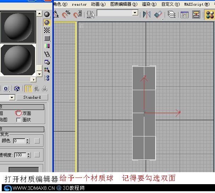Open the material editor Options icon
This screenshot has width=215, height=193.
click(x=47, y=62)
